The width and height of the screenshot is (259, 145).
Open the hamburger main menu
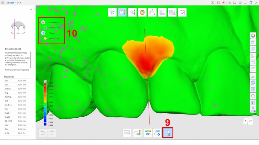(x=3, y=3)
